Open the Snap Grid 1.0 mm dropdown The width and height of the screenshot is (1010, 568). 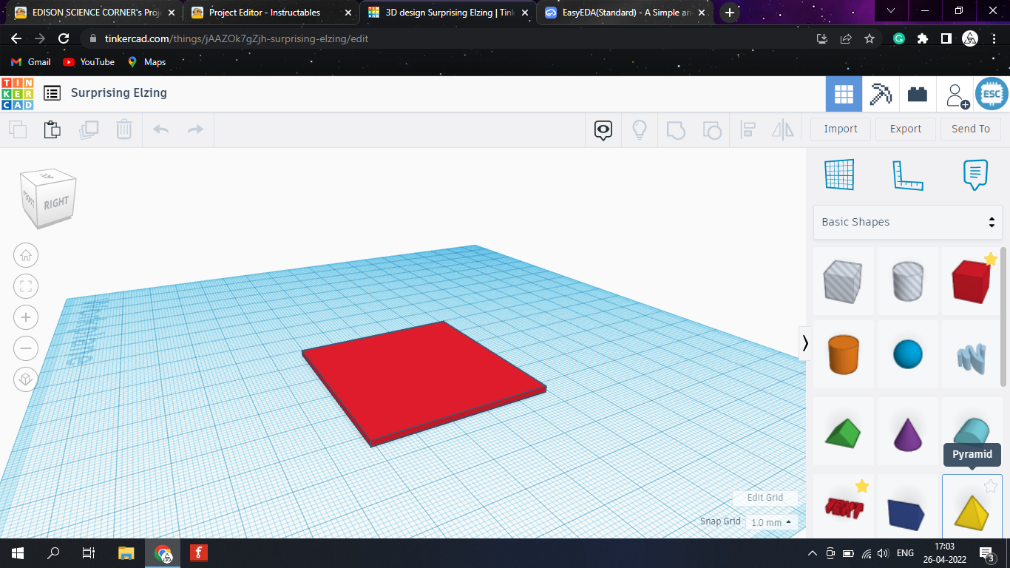771,522
